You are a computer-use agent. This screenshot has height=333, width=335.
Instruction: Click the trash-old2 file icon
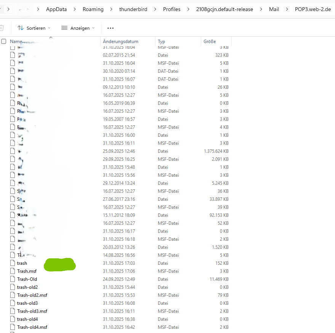click(x=13, y=287)
